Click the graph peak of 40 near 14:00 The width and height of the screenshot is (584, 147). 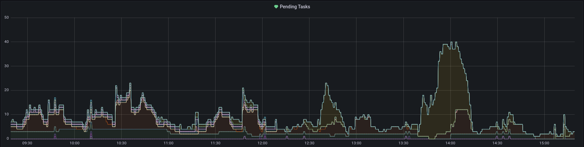point(451,42)
